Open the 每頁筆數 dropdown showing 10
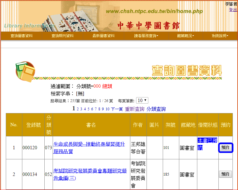 coord(142,101)
